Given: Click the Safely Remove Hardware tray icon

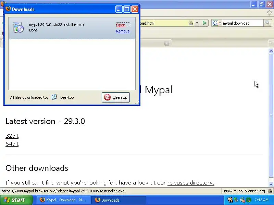Looking at the screenshot, I should [x=236, y=200].
